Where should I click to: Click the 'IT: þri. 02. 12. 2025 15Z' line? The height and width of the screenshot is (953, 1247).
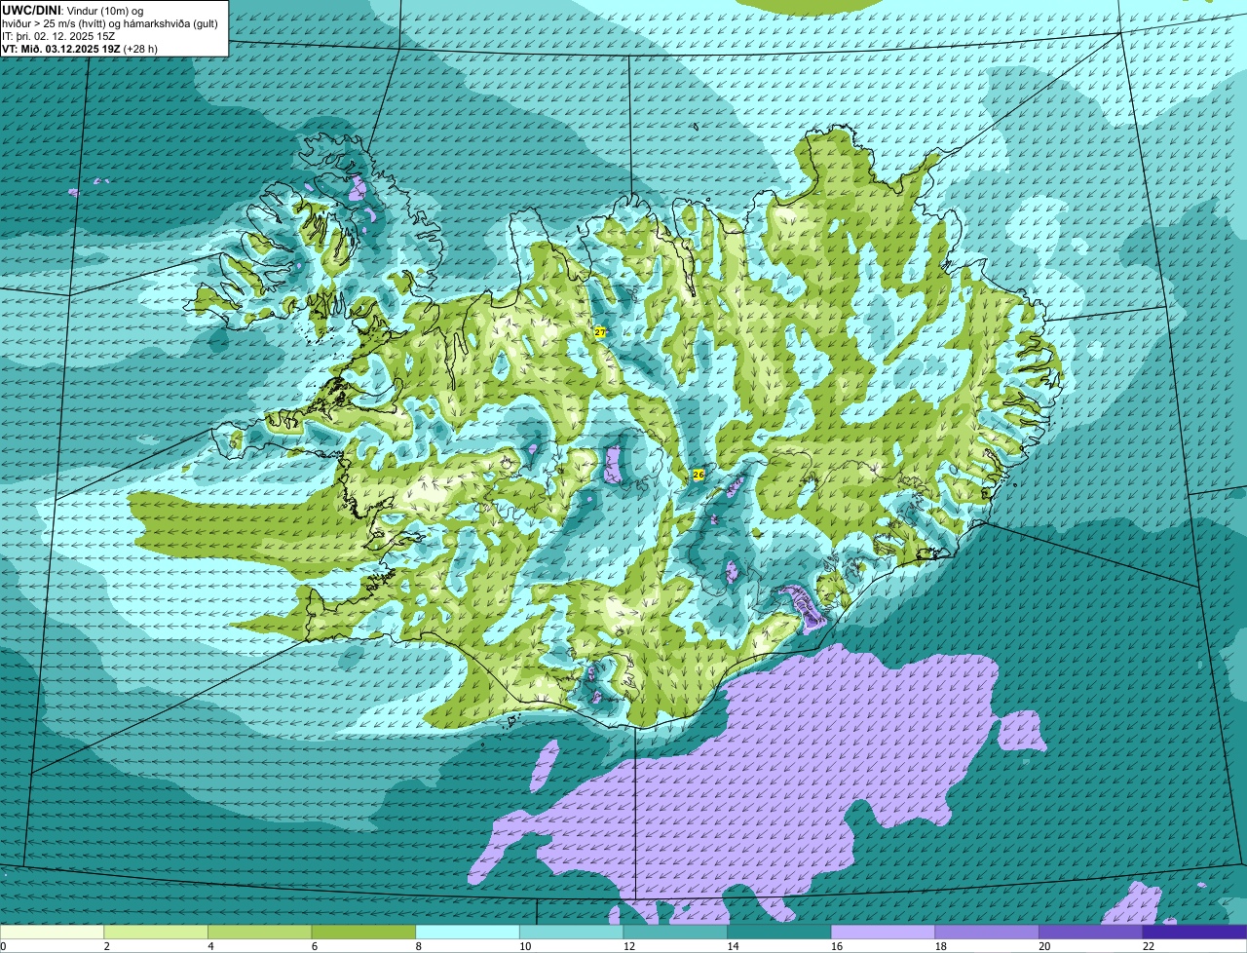click(59, 36)
